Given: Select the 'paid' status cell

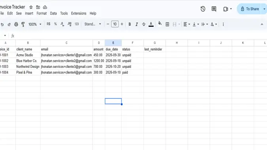Looking at the screenshot, I should coord(133,72).
